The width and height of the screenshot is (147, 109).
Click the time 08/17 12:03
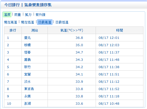pos(109,45)
